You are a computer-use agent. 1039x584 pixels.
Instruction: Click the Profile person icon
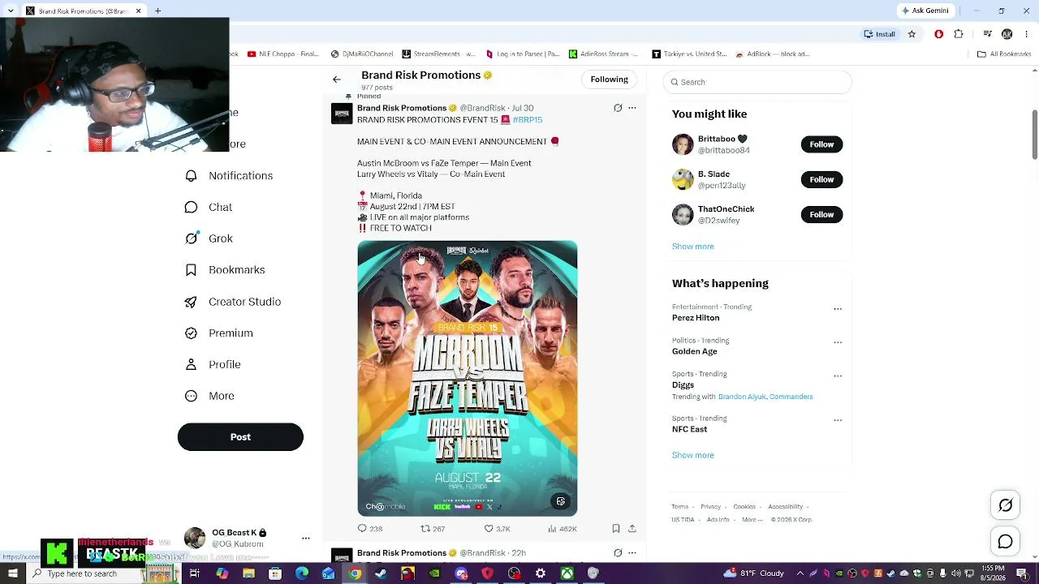pyautogui.click(x=191, y=365)
